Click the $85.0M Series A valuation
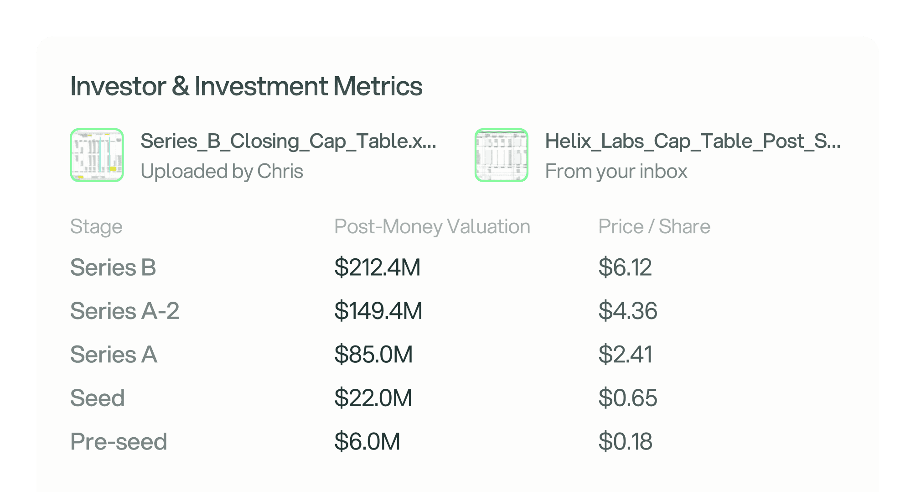 [x=373, y=354]
